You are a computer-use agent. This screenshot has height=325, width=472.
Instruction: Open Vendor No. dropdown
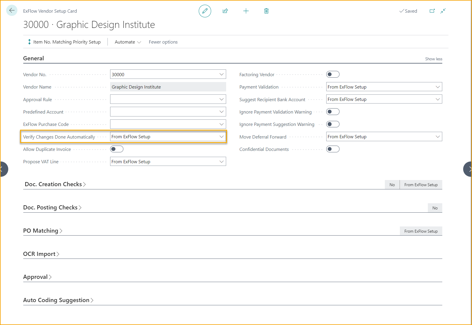point(221,74)
